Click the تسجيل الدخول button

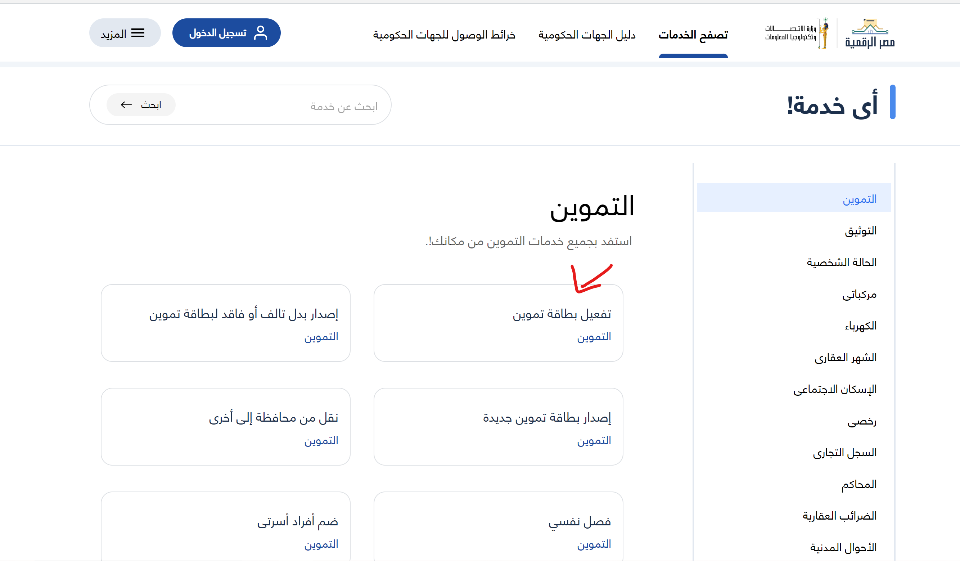[x=226, y=33]
